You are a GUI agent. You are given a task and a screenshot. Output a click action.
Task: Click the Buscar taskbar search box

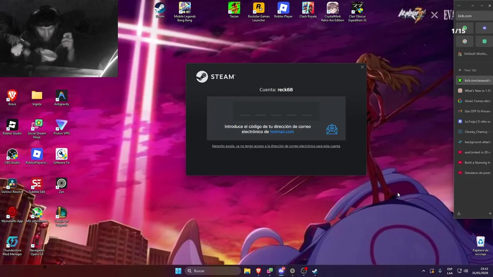213,271
